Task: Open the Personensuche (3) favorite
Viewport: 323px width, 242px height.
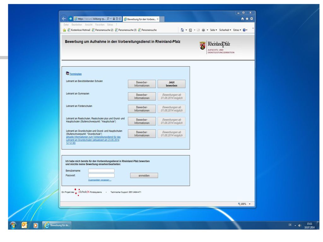Action: (x=126, y=30)
